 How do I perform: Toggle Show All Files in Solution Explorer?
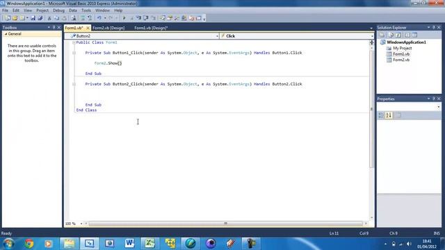391,35
